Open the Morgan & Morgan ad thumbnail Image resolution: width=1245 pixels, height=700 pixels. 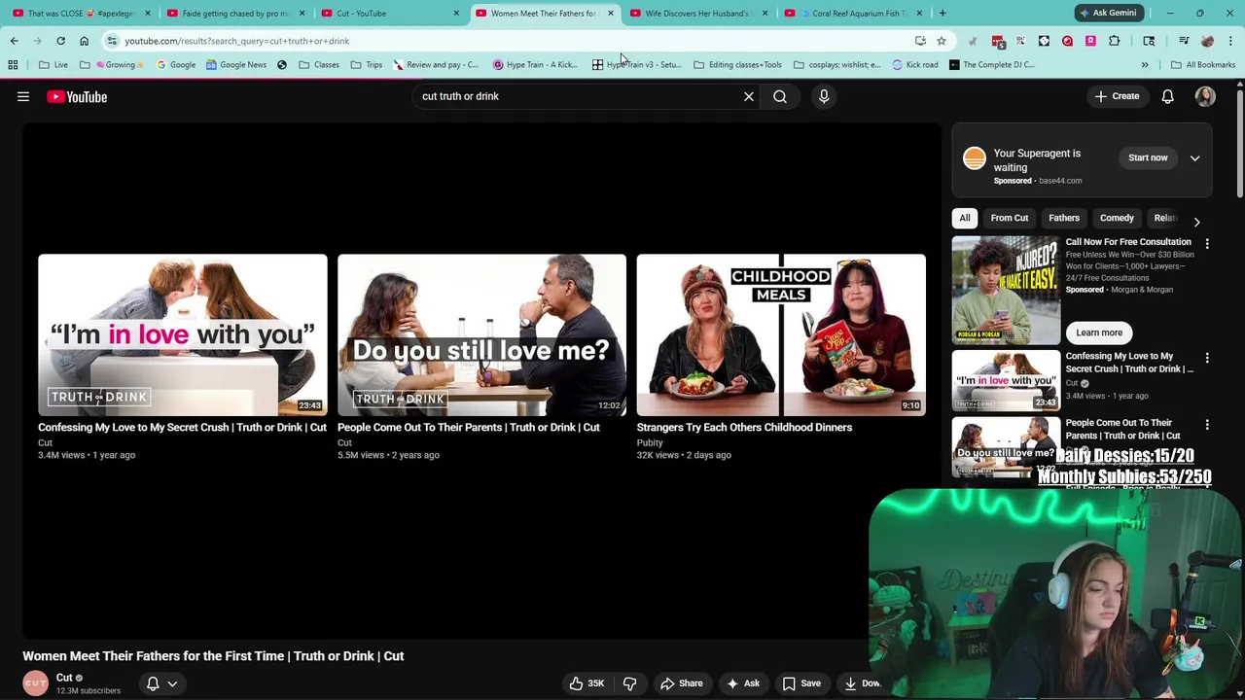coord(1006,290)
